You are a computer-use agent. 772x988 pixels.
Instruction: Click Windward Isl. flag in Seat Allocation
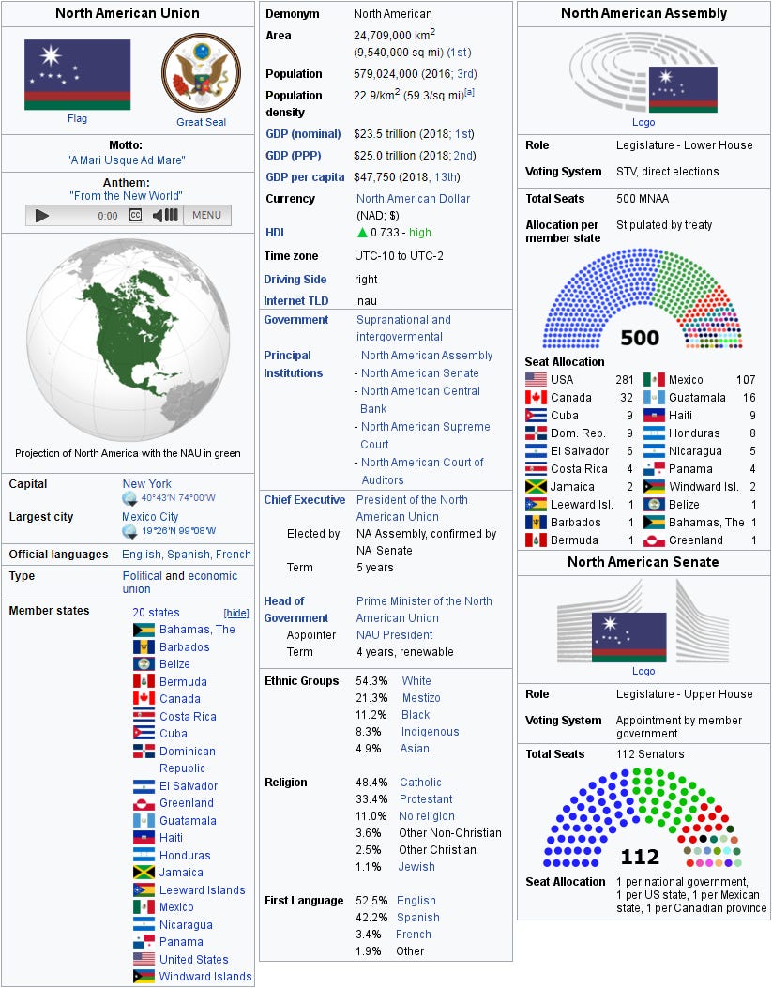click(x=654, y=487)
